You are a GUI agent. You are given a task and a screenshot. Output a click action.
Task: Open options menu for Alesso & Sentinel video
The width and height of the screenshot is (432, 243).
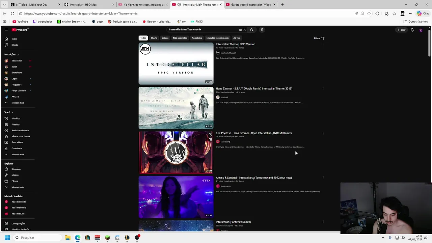323,178
